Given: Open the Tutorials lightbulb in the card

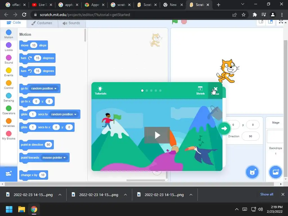Looking at the screenshot, I should tap(100, 91).
